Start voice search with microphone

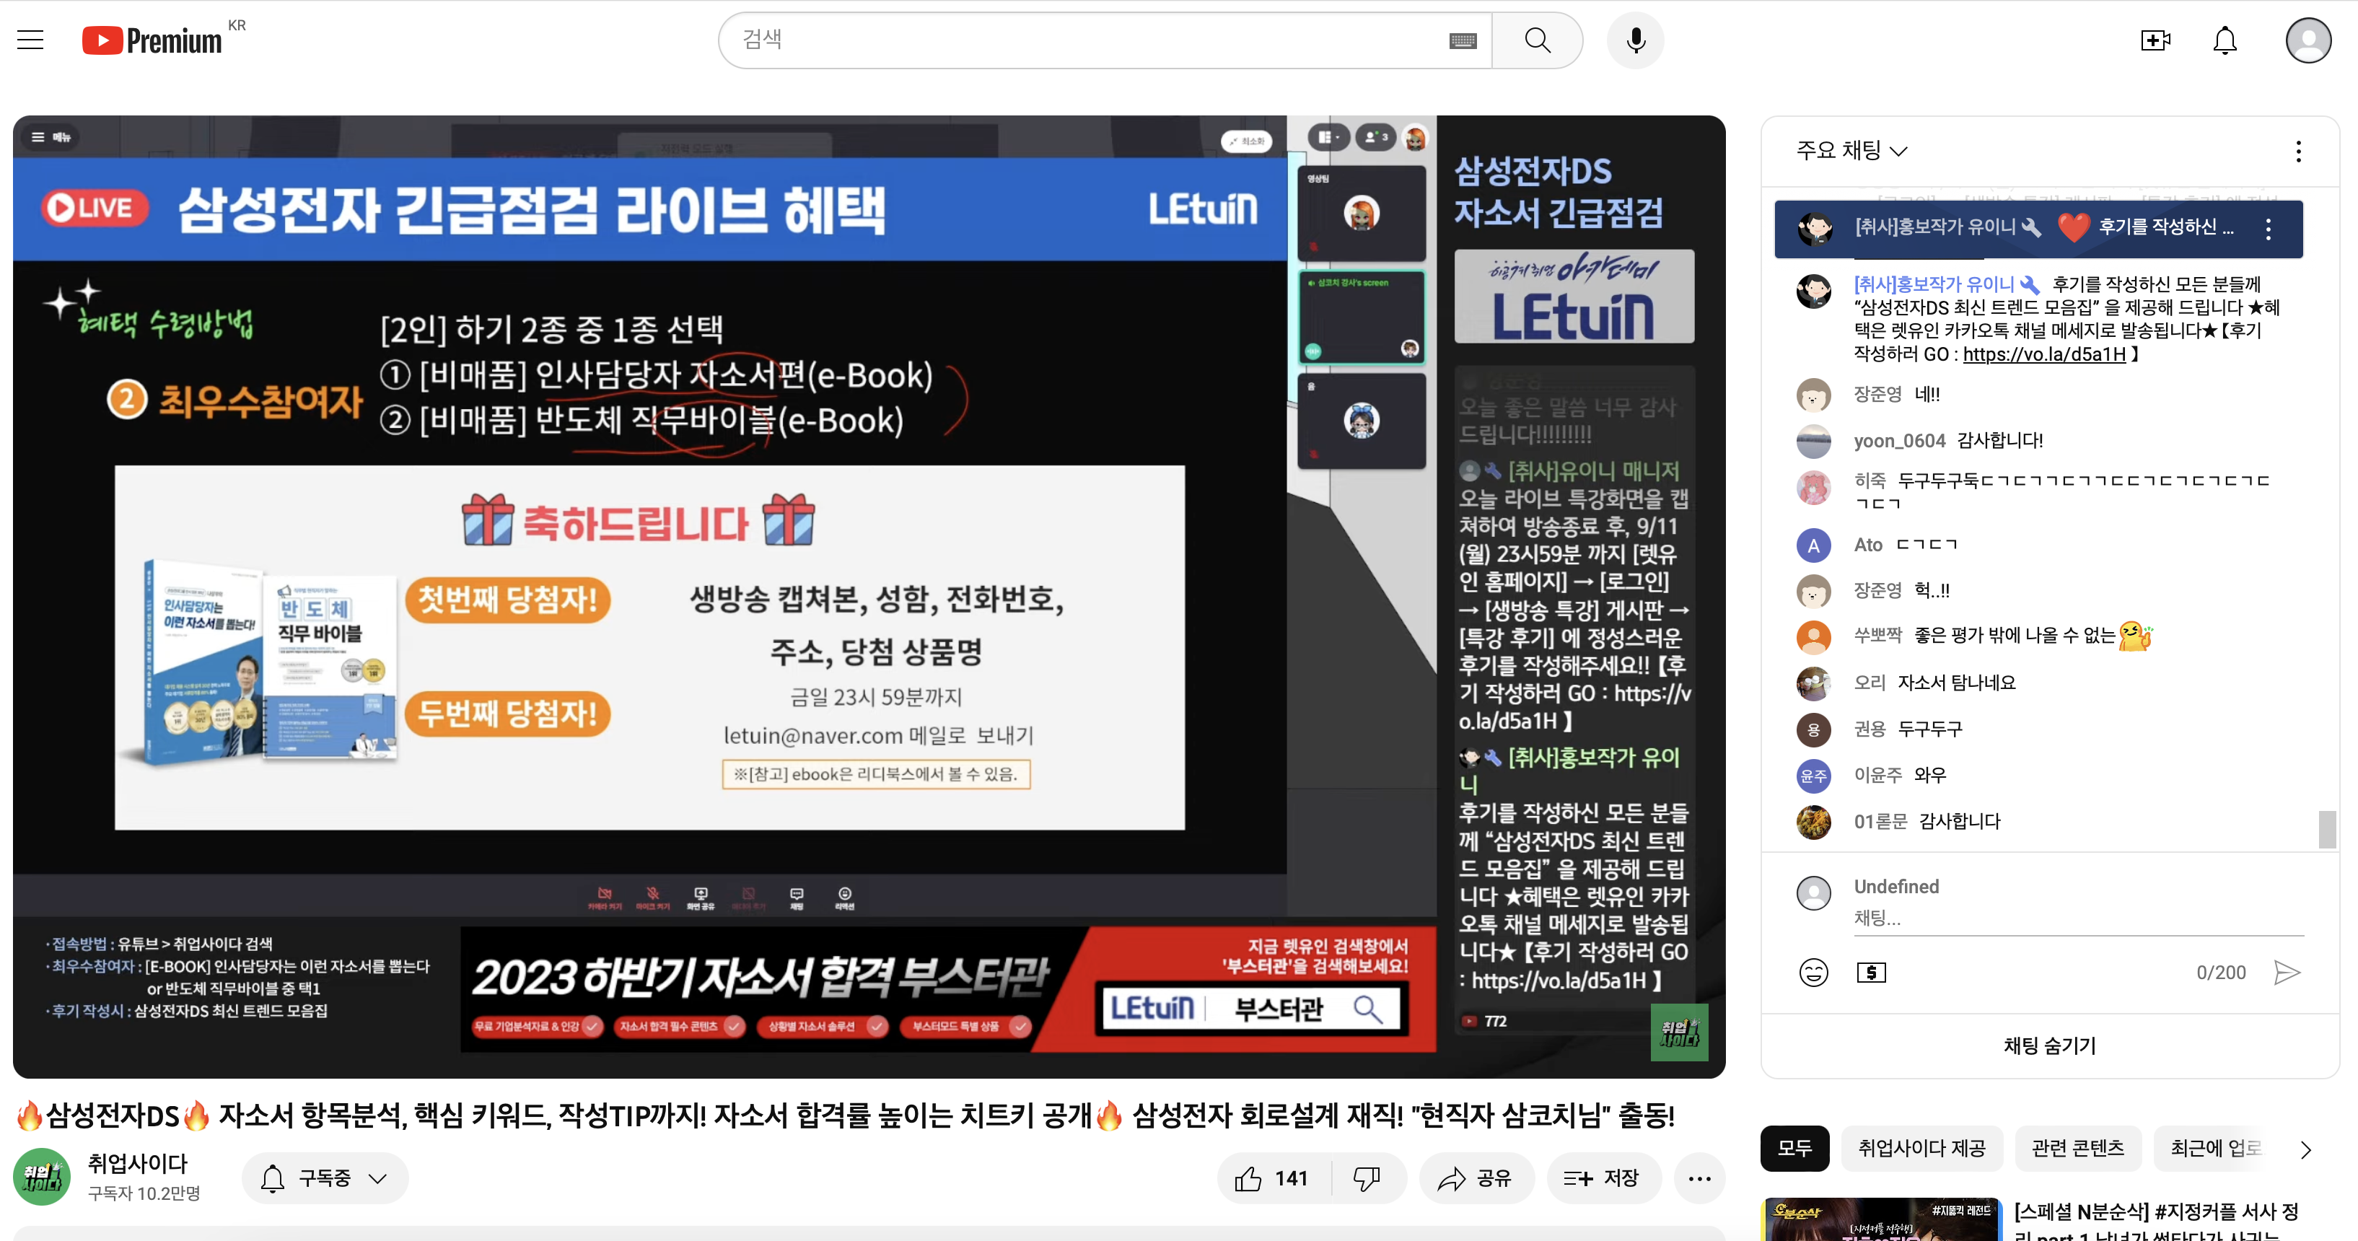point(1635,40)
